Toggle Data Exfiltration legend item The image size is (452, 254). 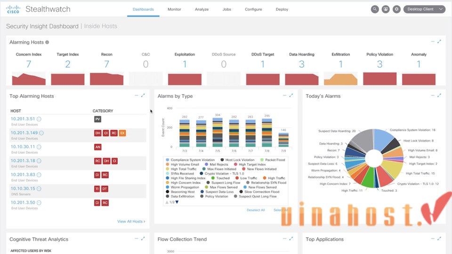180,197
